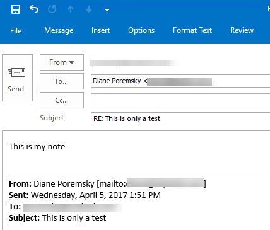Select the Diane Poremsky recipient in To field
Screen dimensions: 270x230
click(x=153, y=81)
